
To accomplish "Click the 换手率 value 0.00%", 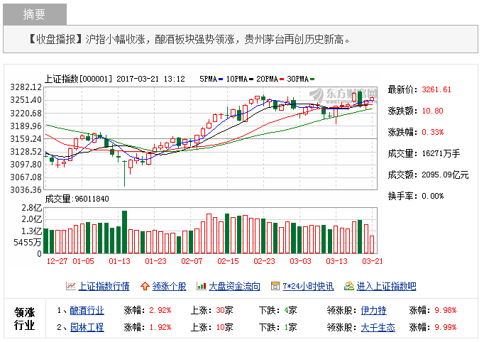I will 433,196.
